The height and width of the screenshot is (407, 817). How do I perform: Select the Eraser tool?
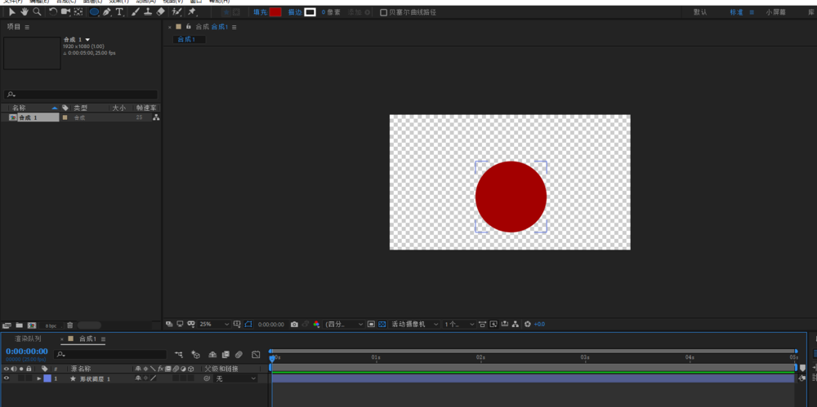click(160, 12)
